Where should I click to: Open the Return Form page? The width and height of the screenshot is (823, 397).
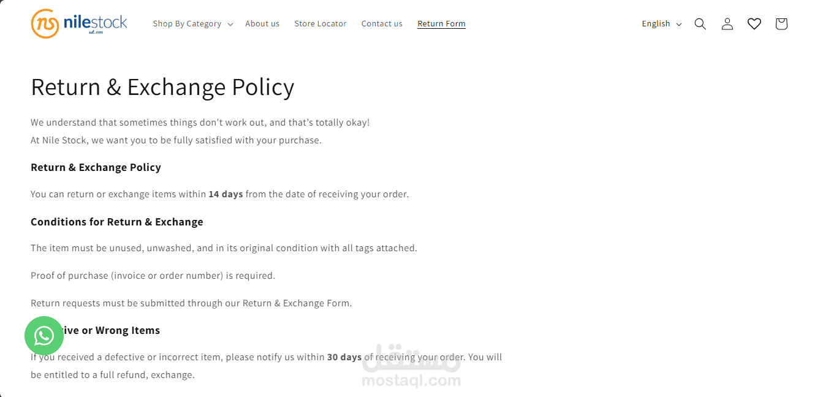click(441, 24)
